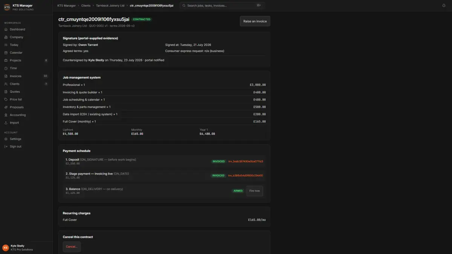Click the Today icon in sidebar
Viewport: 452px width, 254px height.
(x=6, y=45)
